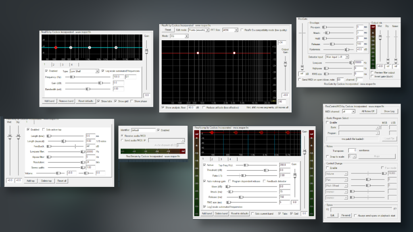Select the red band 1 node in ReaEQ
Image resolution: width=413 pixels, height=232 pixels.
pyautogui.click(x=56, y=48)
